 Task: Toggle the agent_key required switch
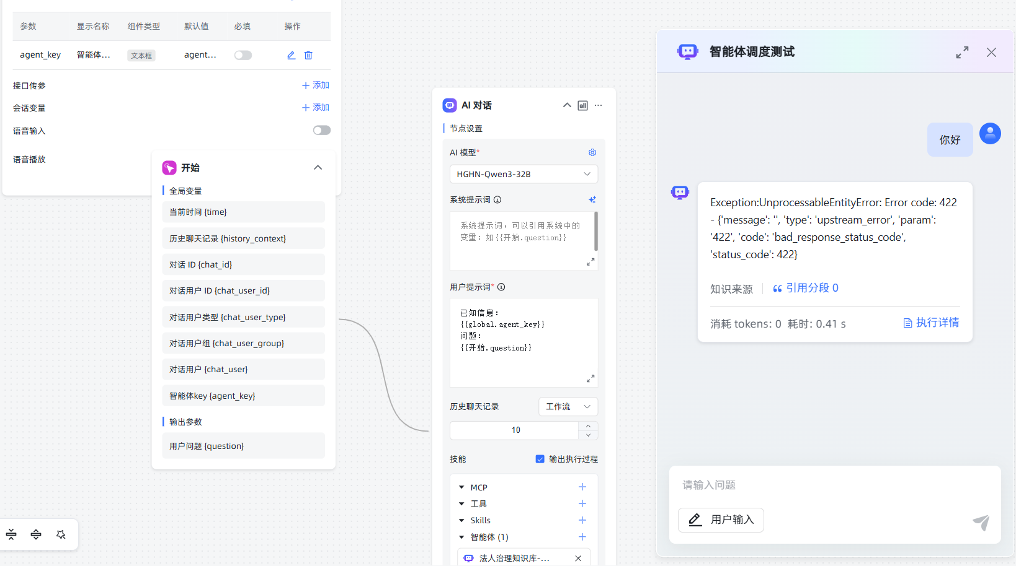(243, 55)
